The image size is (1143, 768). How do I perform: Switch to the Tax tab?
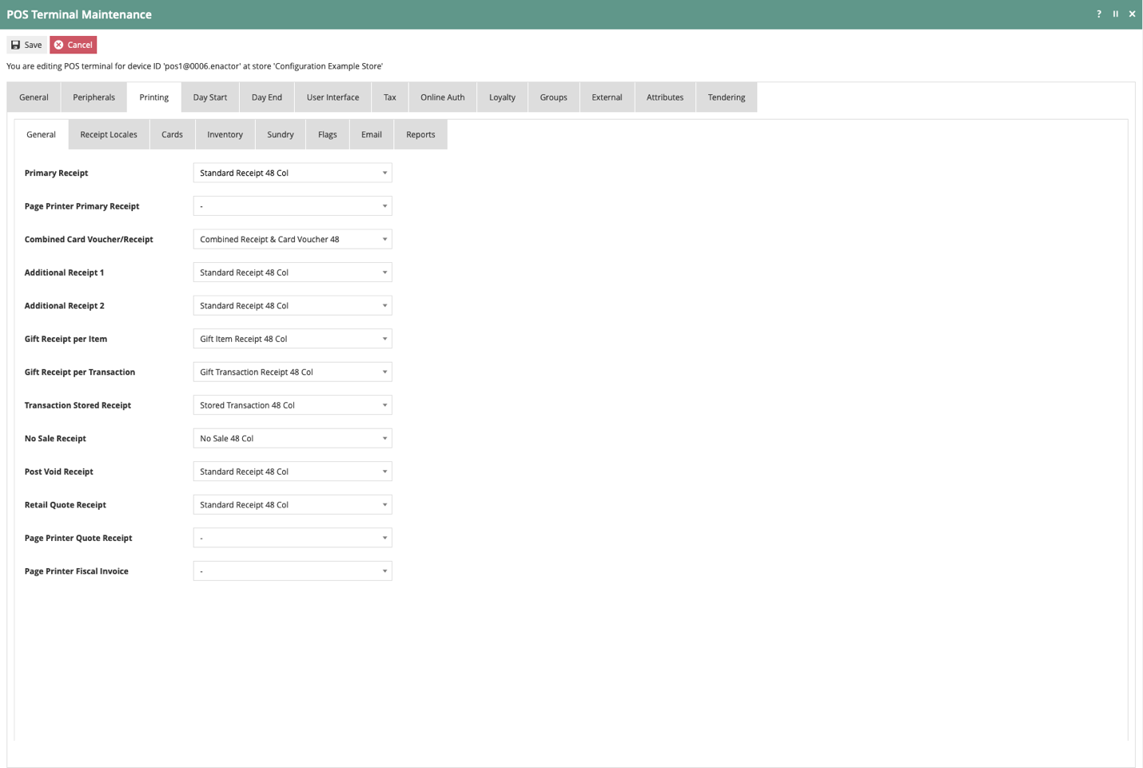click(390, 97)
